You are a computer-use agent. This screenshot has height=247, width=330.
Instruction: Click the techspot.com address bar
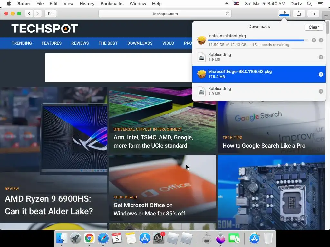(165, 14)
